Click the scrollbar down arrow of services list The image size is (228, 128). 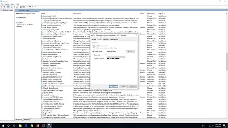[227, 117]
